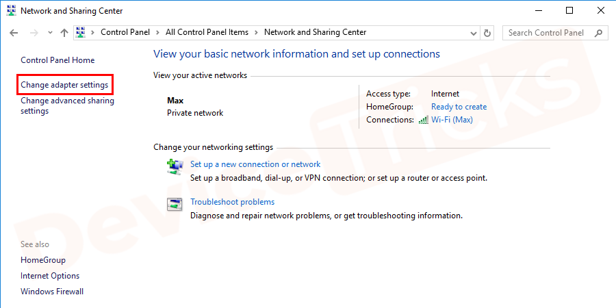Click the Wi-Fi signal bars icon

tap(423, 120)
